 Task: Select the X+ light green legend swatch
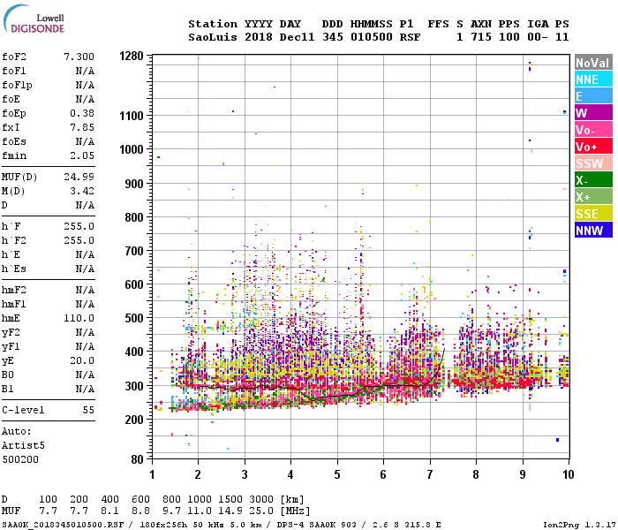pos(593,197)
